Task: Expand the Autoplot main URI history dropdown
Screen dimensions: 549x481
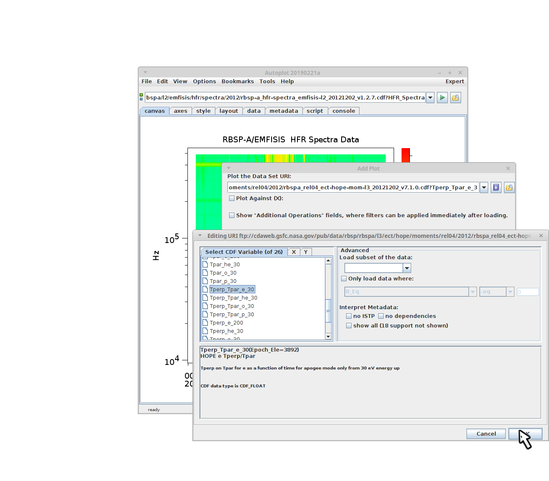Action: (x=430, y=98)
